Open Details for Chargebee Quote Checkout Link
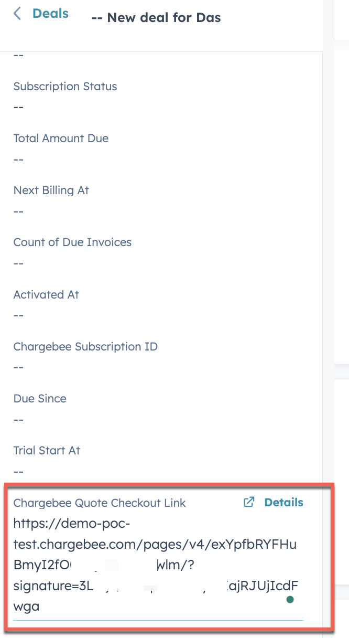Image resolution: width=349 pixels, height=638 pixels. point(283,502)
